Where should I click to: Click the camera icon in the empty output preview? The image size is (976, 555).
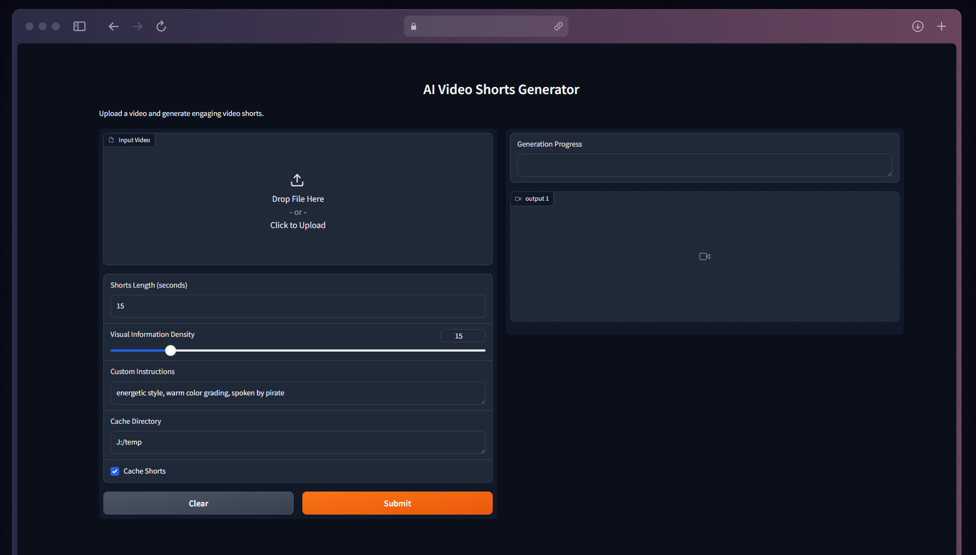(704, 256)
